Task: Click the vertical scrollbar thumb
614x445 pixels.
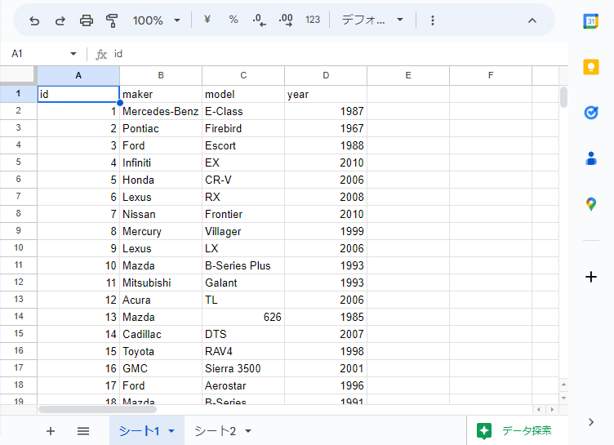Action: [563, 97]
